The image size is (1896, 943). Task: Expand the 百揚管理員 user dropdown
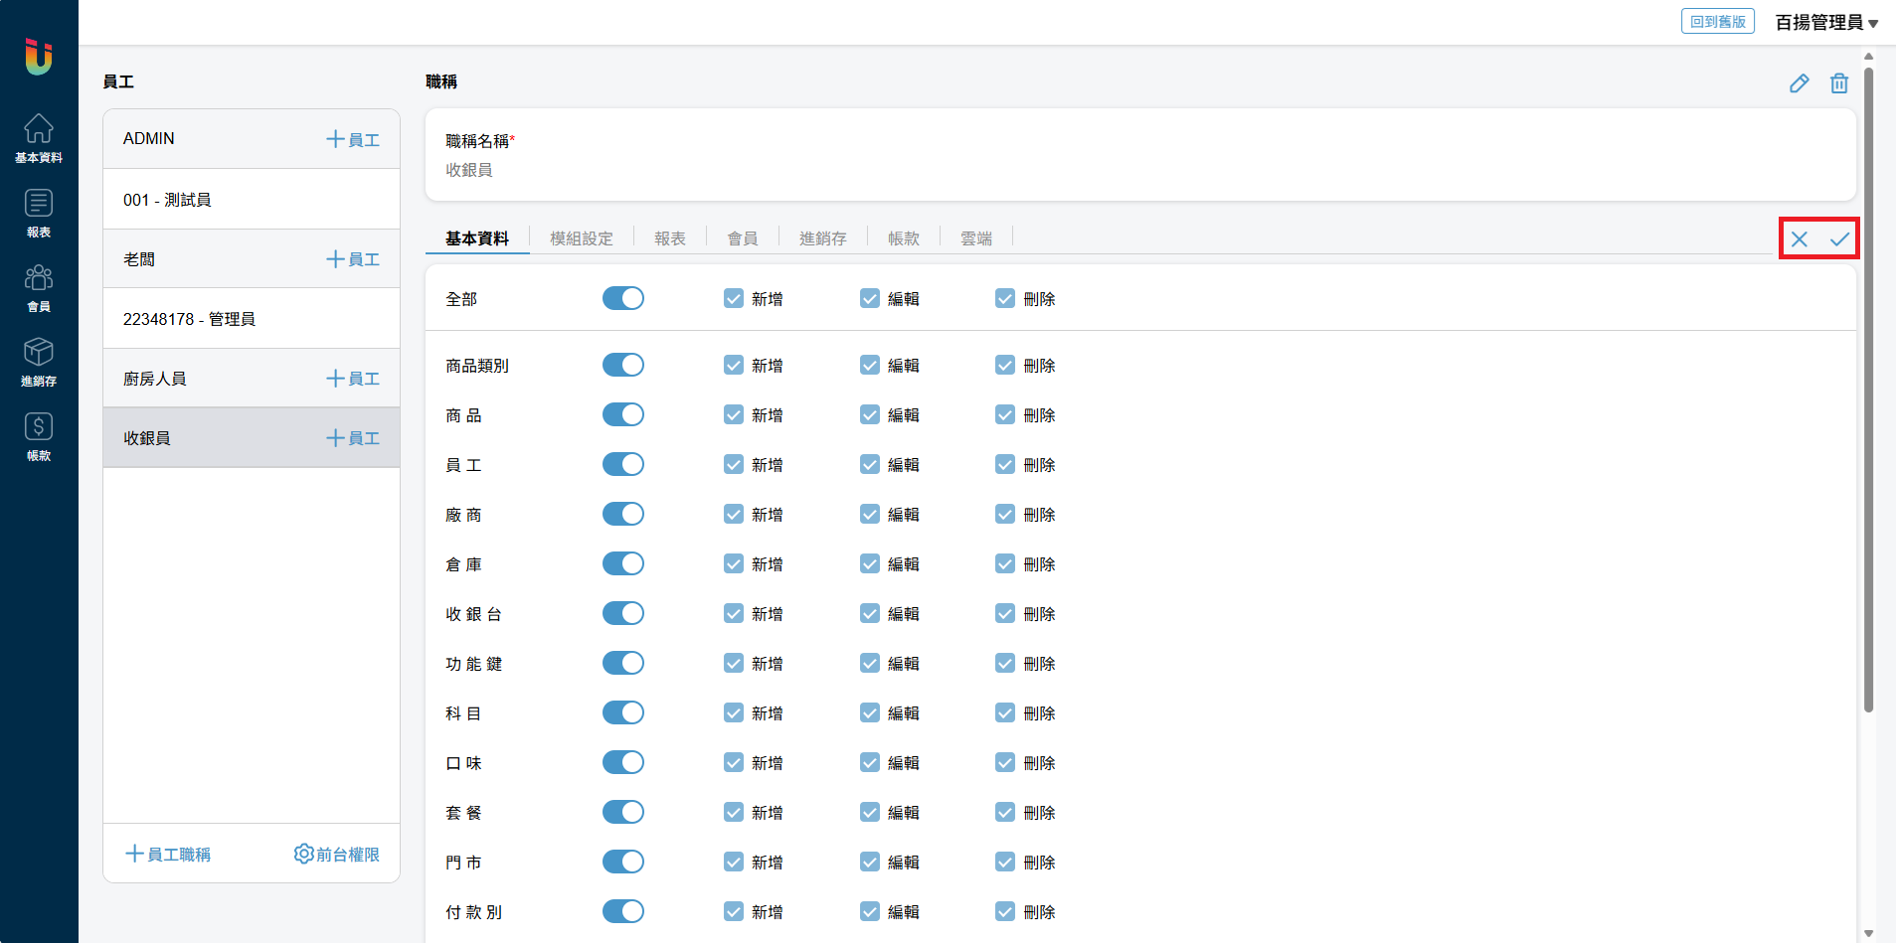click(1825, 22)
